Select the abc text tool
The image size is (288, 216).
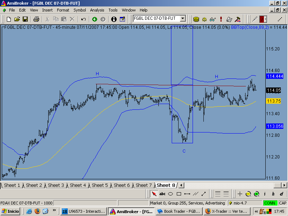coord(162,194)
